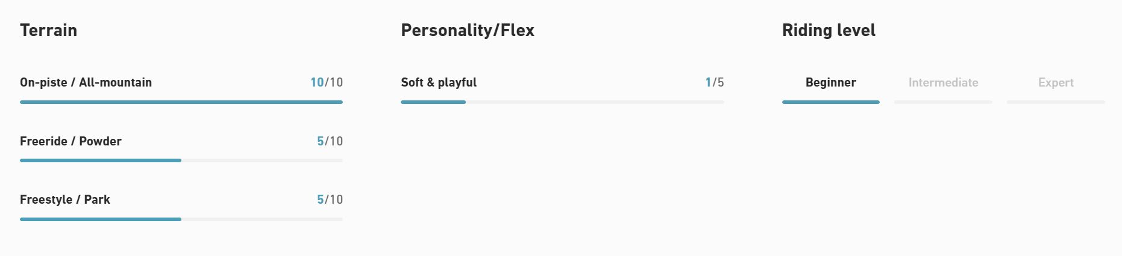This screenshot has height=256, width=1122.
Task: Click the On-piste 10/10 rating score
Action: (x=326, y=82)
